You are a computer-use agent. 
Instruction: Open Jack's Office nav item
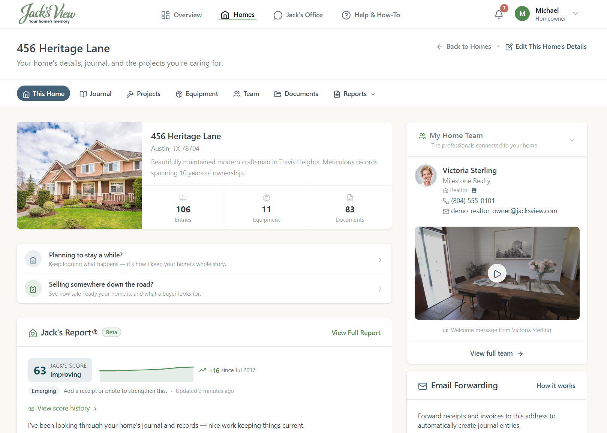click(298, 15)
